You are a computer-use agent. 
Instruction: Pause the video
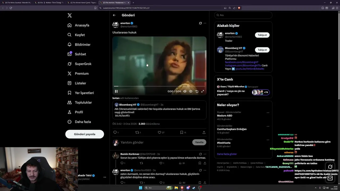tap(116, 91)
